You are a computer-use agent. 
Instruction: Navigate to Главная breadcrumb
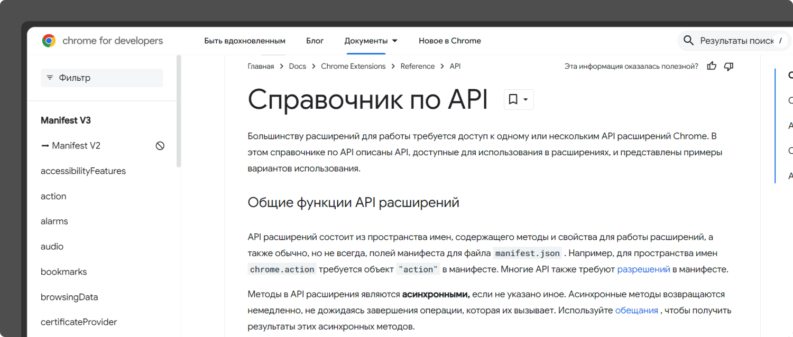click(x=261, y=66)
